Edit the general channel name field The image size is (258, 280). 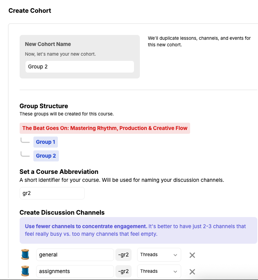[x=75, y=255]
